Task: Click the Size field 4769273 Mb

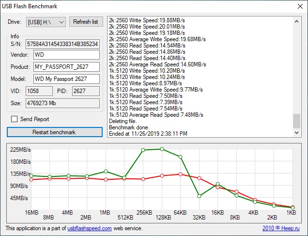Action: coord(62,103)
